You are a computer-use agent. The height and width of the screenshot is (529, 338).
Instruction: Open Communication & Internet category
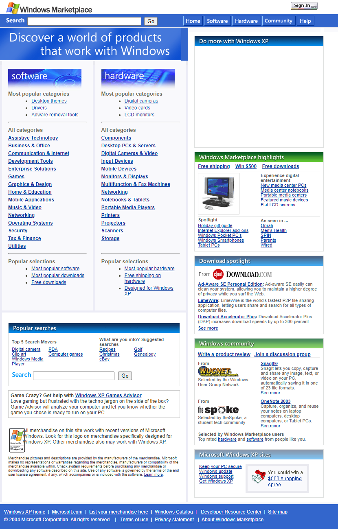click(x=39, y=153)
